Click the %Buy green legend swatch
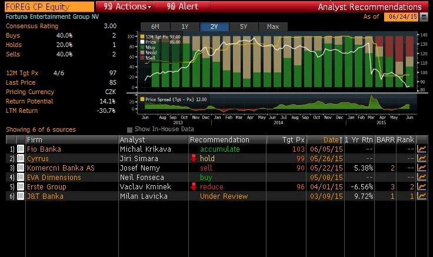433x257 pixels. [x=142, y=47]
